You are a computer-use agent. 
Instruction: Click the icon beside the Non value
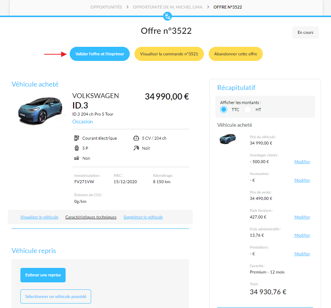(x=77, y=158)
